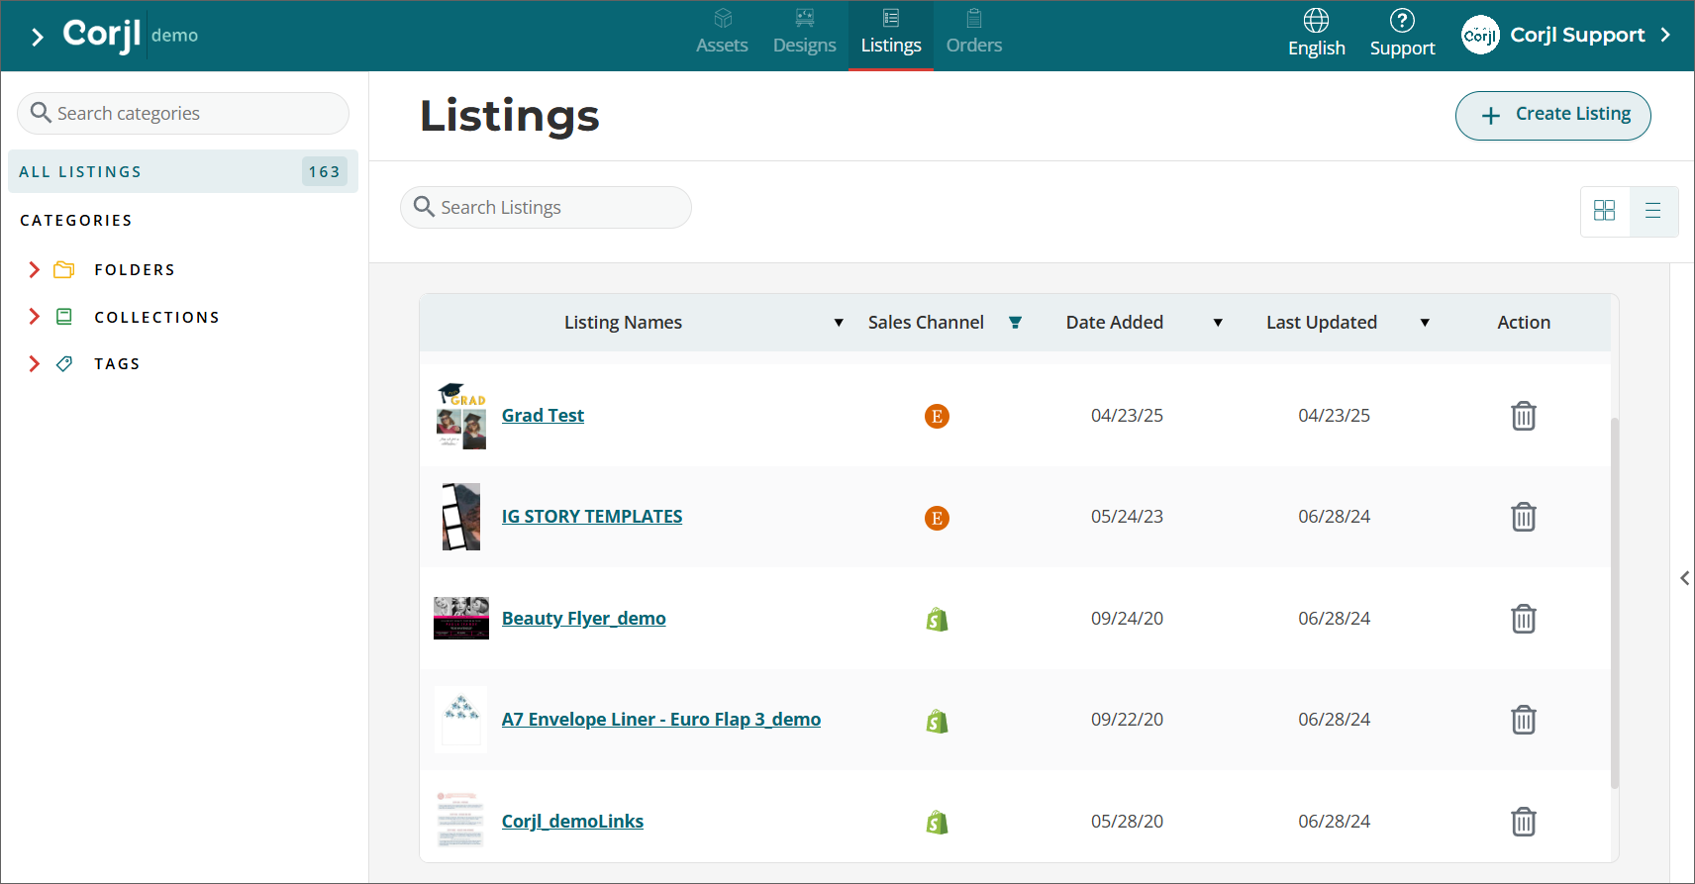Delete the IG STORY TEMPLATES listing
The width and height of the screenshot is (1695, 884).
[x=1524, y=517]
